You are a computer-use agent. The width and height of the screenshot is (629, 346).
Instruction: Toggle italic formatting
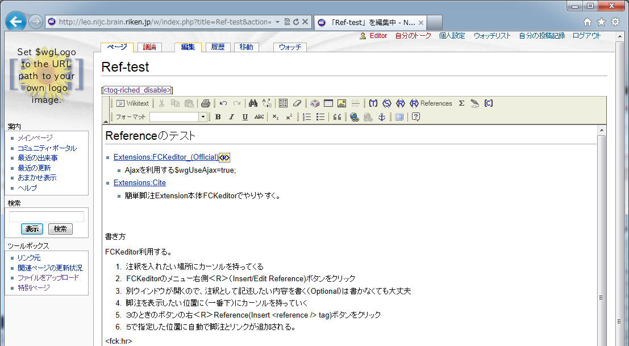click(x=231, y=117)
